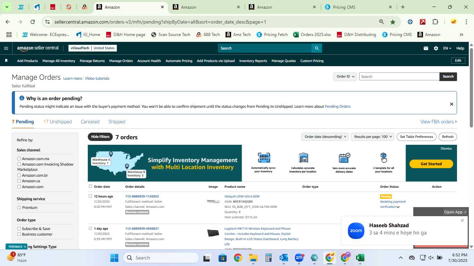Check Amazon.com Invoicing Shadow Marketplace box
The image size is (474, 266).
click(19, 164)
